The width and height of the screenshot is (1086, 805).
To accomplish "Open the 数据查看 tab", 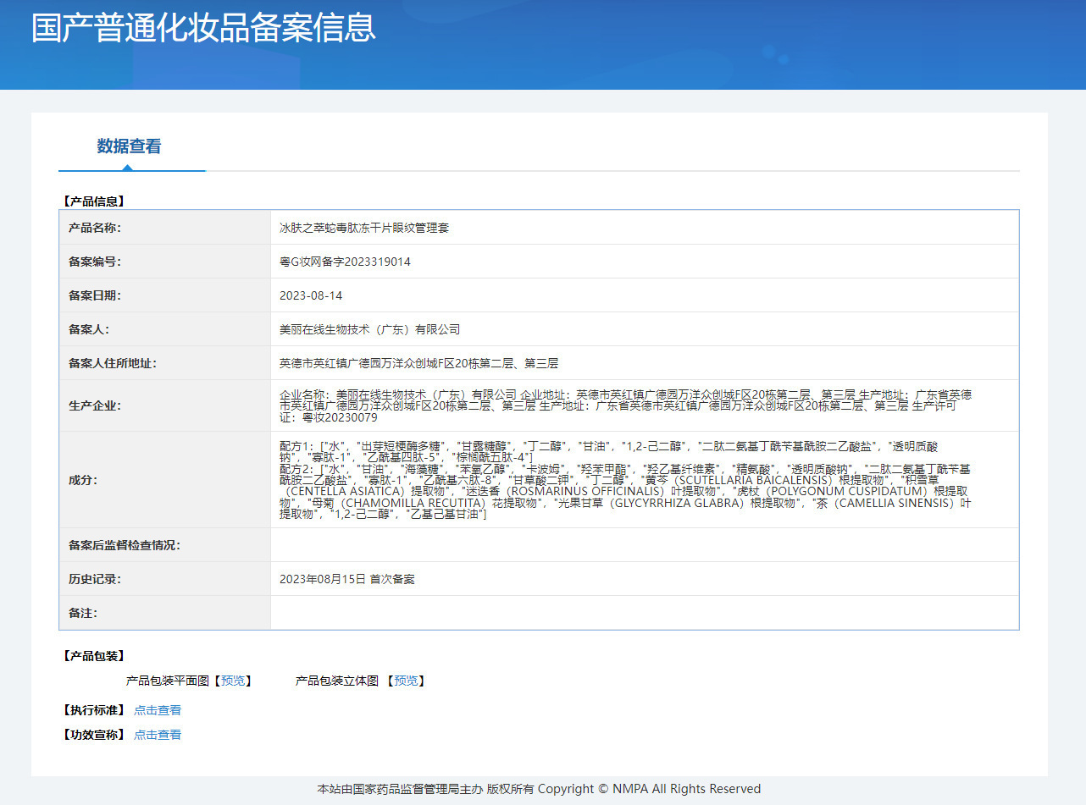I will coord(129,146).
